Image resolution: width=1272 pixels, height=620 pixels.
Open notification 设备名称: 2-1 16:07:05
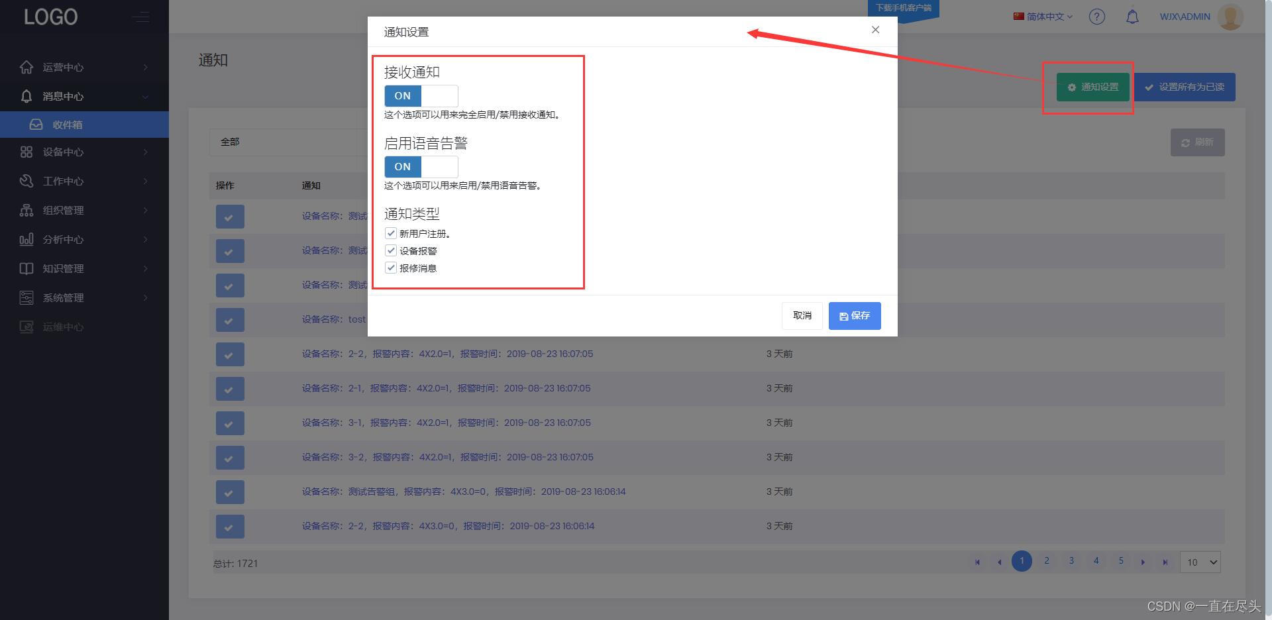click(x=446, y=388)
